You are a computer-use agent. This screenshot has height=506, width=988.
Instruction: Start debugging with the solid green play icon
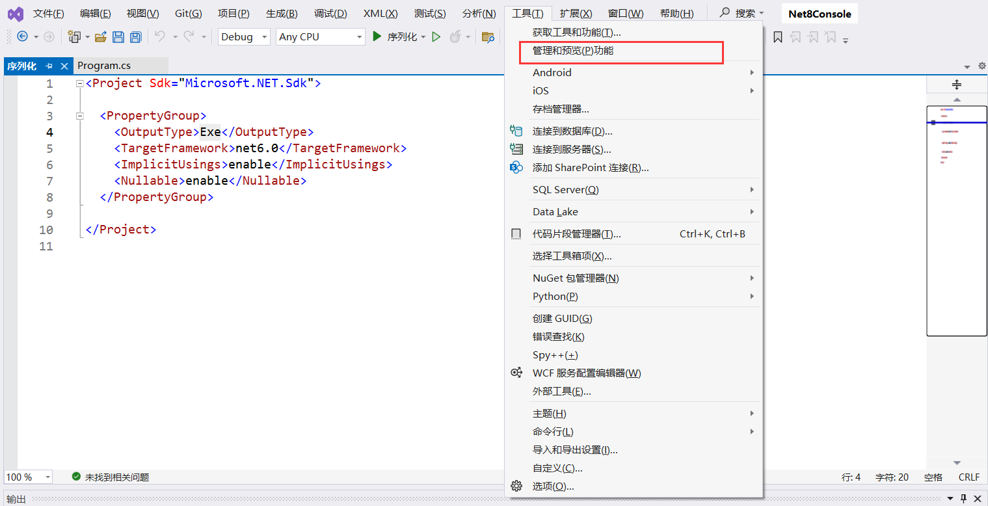377,37
